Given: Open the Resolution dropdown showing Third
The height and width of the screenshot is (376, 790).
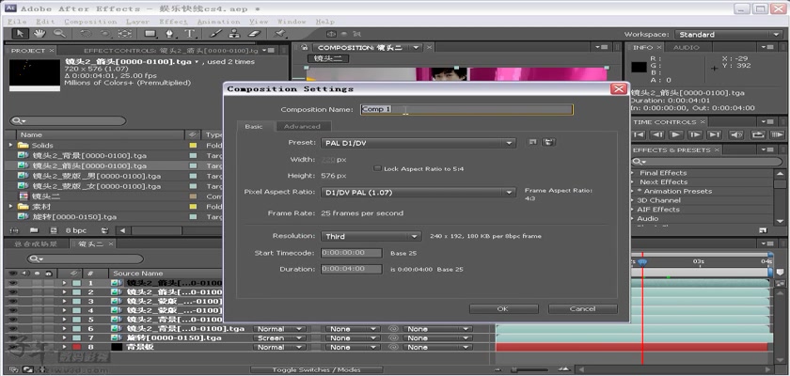Looking at the screenshot, I should 371,236.
